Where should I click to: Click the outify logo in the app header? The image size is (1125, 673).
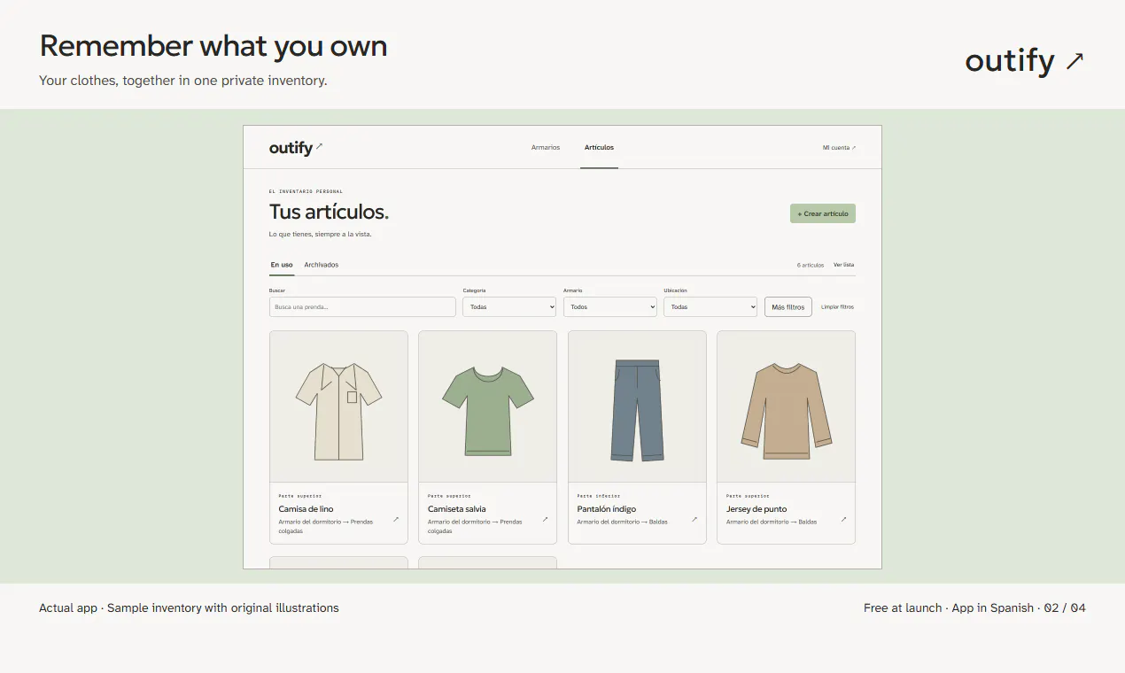coord(296,148)
